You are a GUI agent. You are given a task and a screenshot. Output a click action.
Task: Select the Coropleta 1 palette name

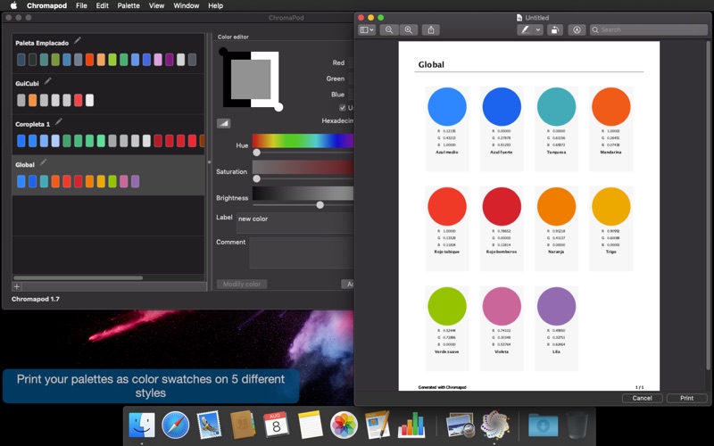coord(33,124)
